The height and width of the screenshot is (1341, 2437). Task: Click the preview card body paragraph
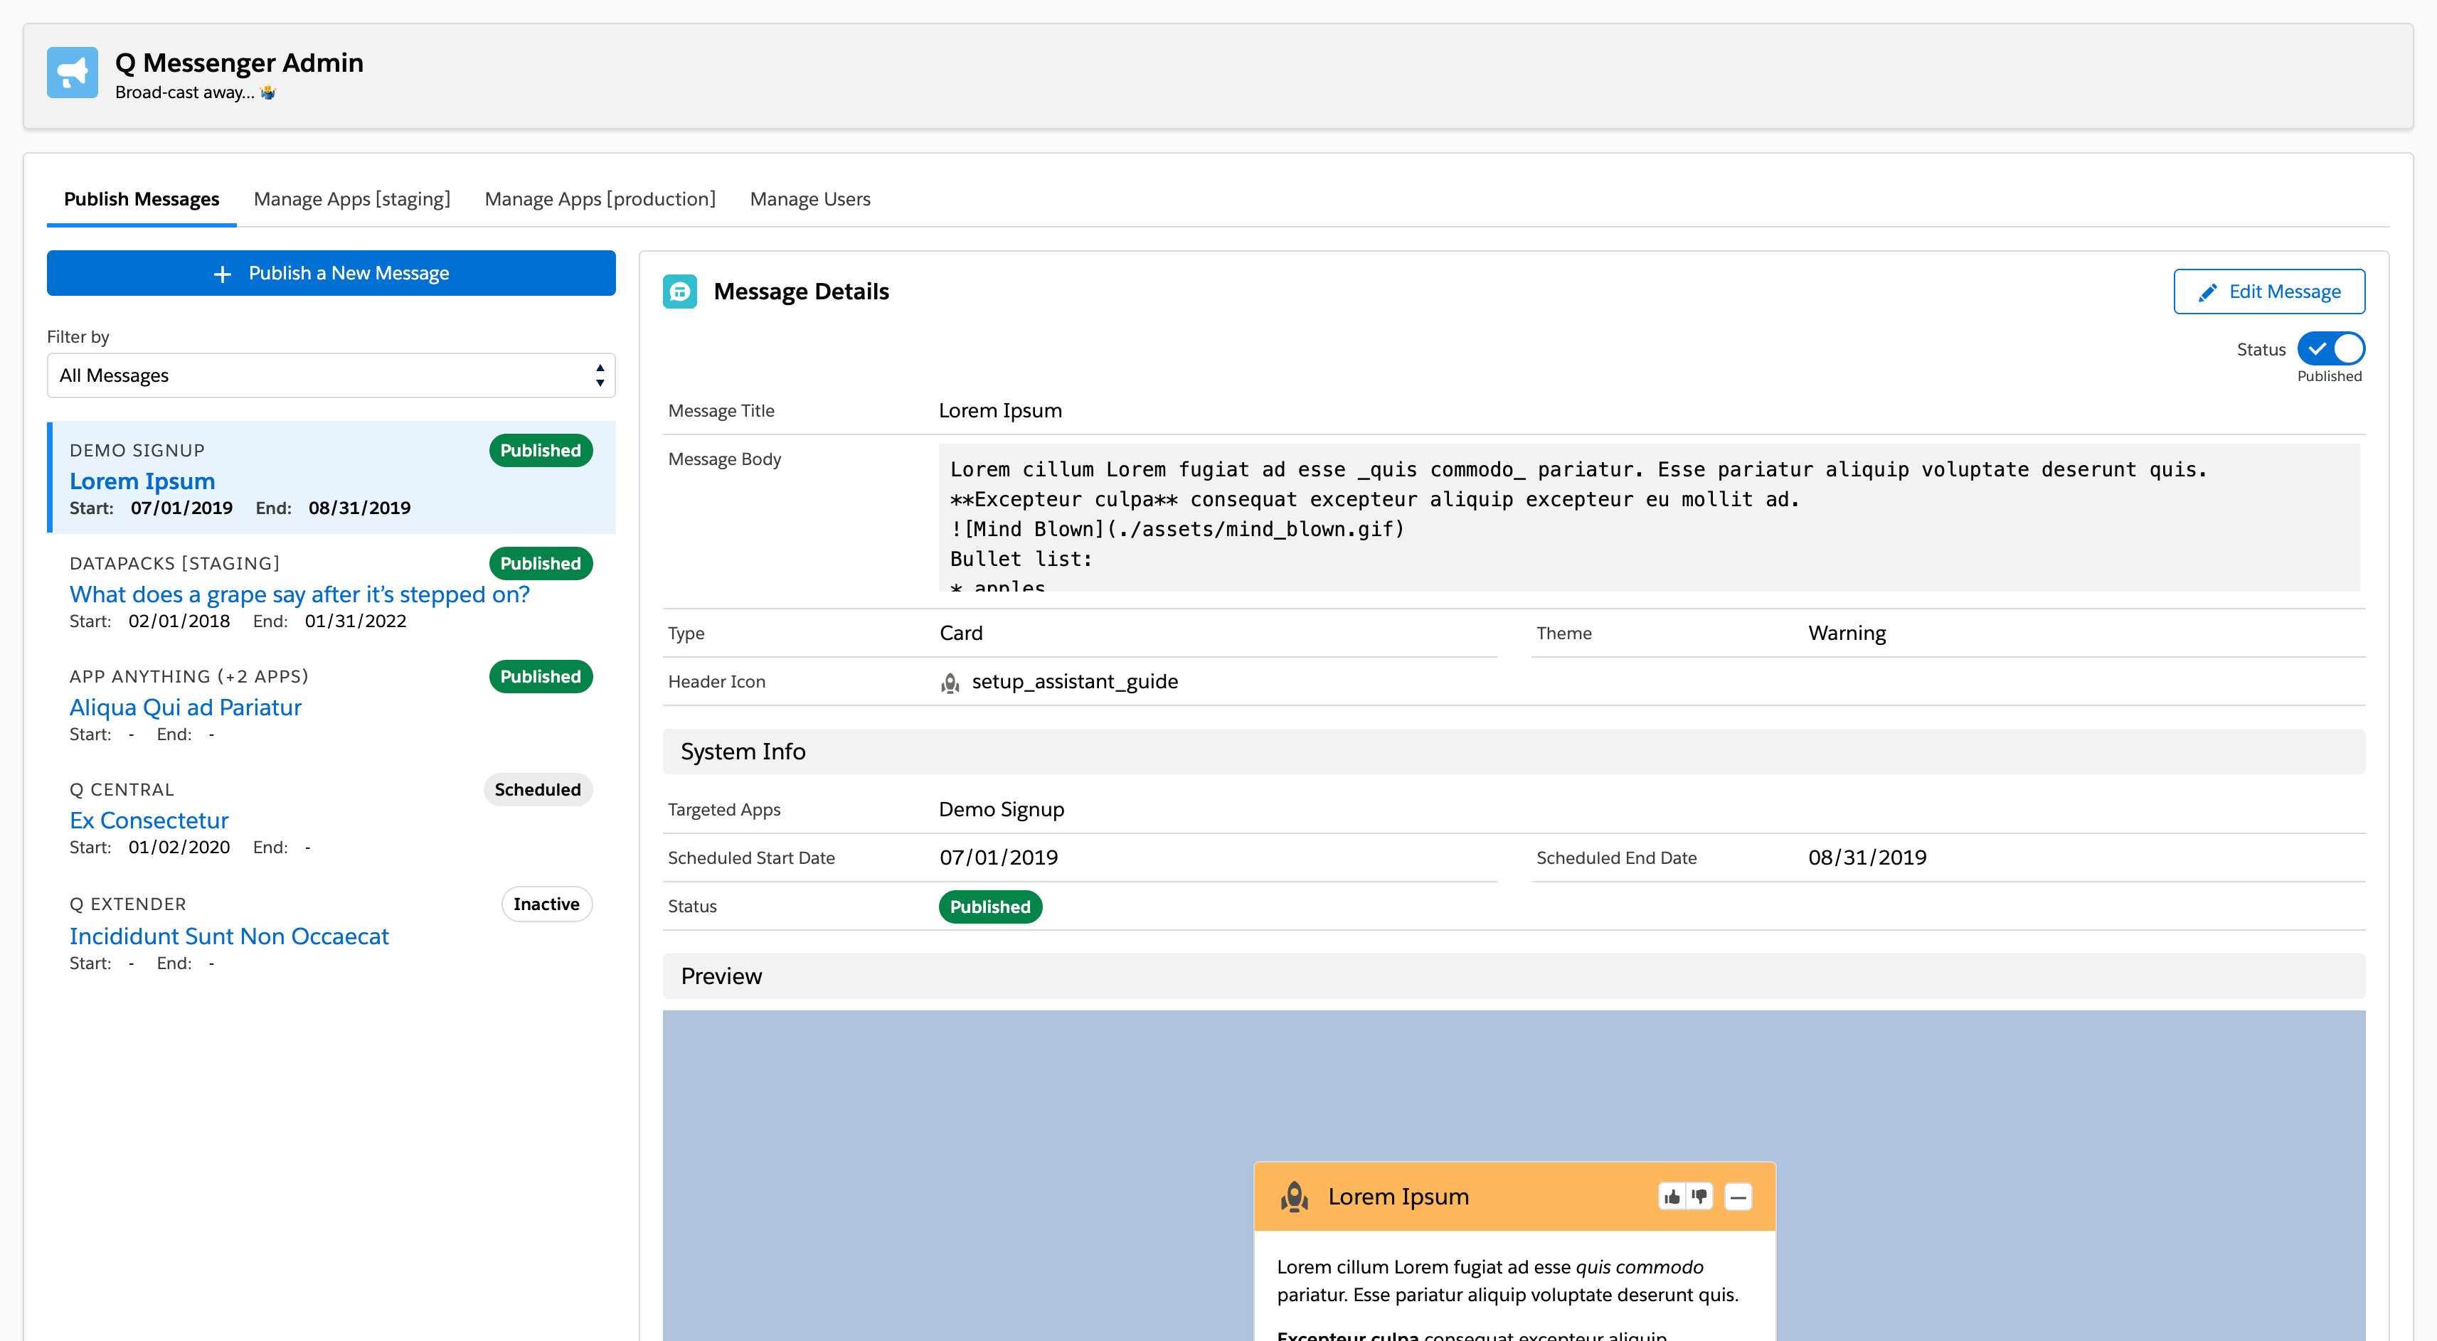coord(1508,1281)
